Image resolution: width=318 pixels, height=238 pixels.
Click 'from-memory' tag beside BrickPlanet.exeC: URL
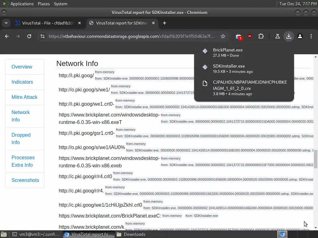172,216
